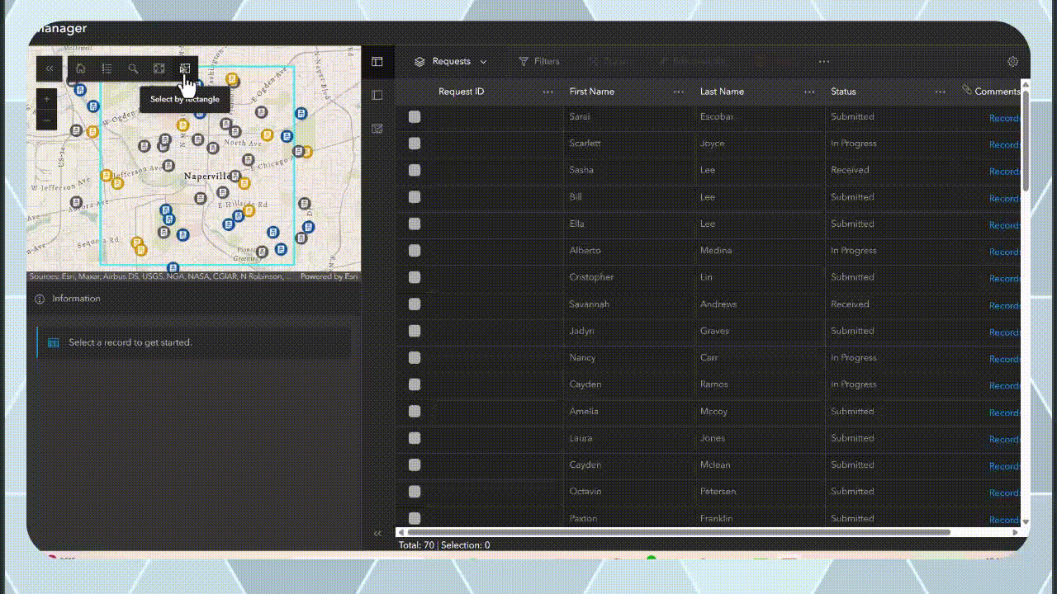Select the Sasha Lee row checkbox
The image size is (1057, 594).
415,170
